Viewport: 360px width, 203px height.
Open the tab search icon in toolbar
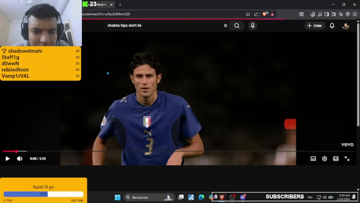[x=301, y=14]
